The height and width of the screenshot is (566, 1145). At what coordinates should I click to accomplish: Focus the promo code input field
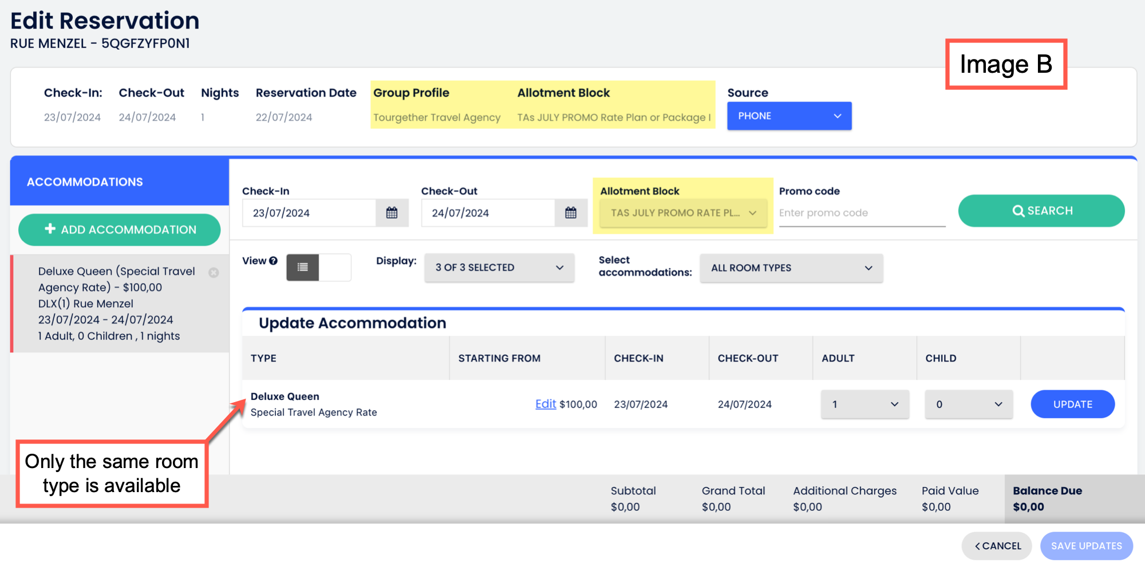click(862, 213)
